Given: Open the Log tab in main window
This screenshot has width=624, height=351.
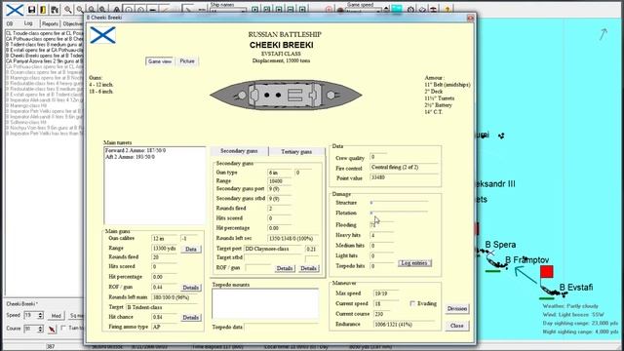Looking at the screenshot, I should (x=28, y=23).
